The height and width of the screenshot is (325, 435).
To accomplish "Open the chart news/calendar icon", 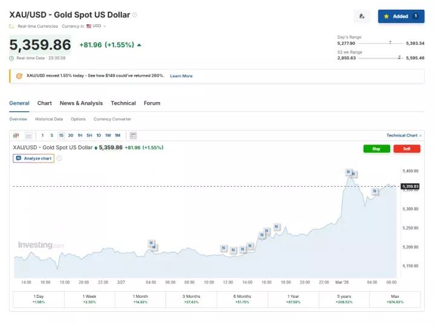I will coord(133,135).
